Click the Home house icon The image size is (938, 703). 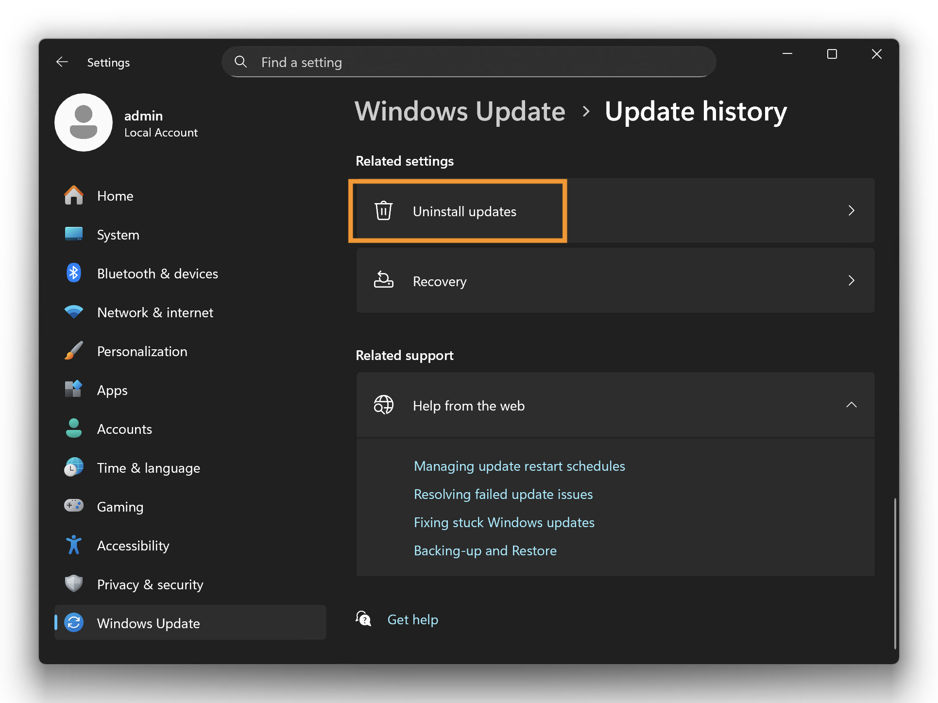(x=74, y=196)
